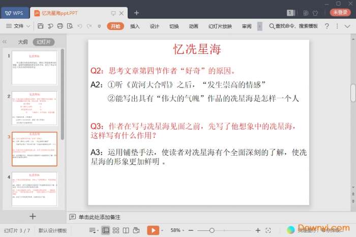Screen dimensions: 356x237
Task: Collapse the slide panel with double chevron
Action: [x=4, y=42]
